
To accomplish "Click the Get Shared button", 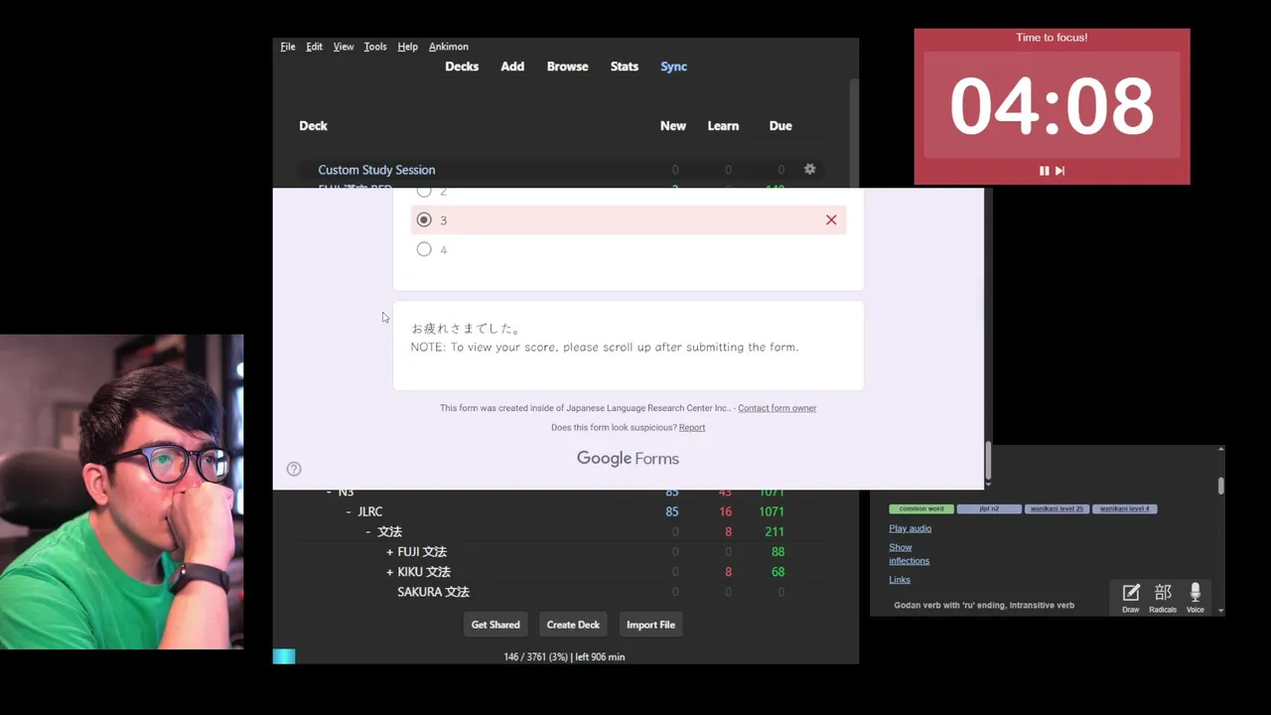I will coord(495,625).
